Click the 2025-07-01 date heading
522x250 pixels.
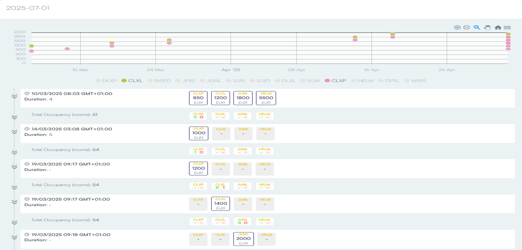point(28,8)
